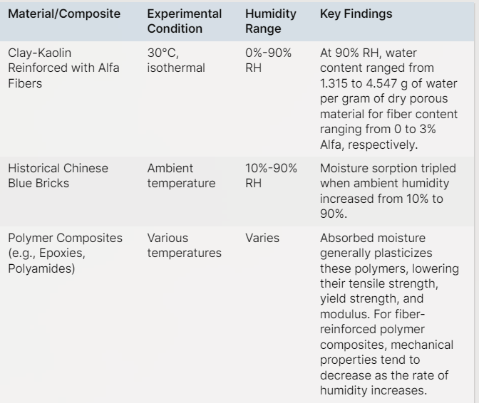479x403 pixels.
Task: Select the '30°C, isothermal' condition cell
Action: click(175, 61)
